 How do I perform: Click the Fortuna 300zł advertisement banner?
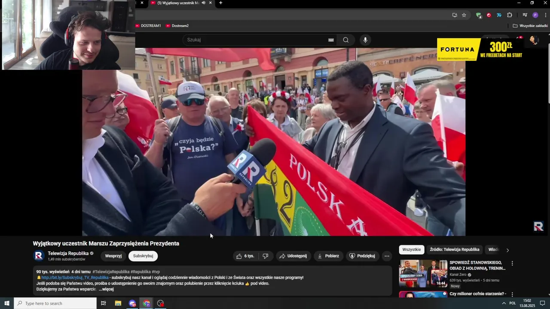coord(480,49)
